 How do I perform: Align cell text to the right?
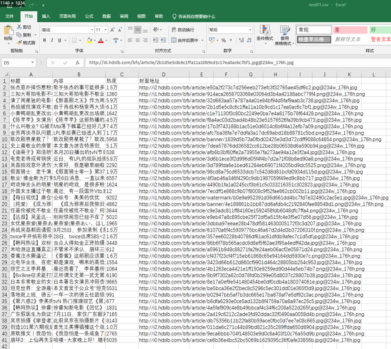coord(145,40)
